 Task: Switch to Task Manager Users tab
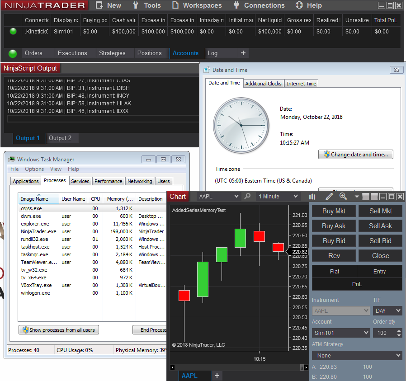coord(164,181)
